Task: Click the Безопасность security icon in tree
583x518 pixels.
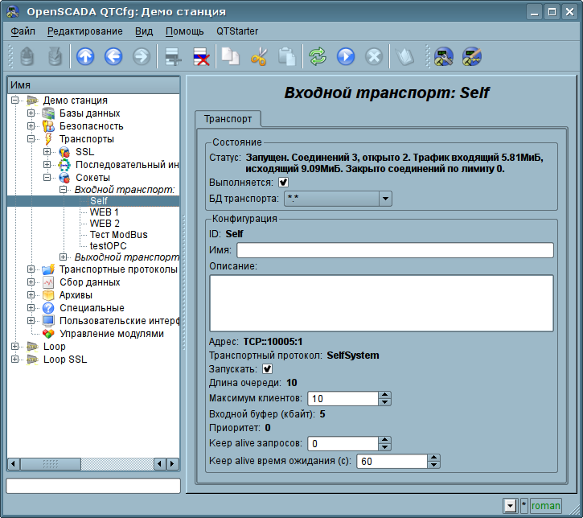Action: [48, 126]
